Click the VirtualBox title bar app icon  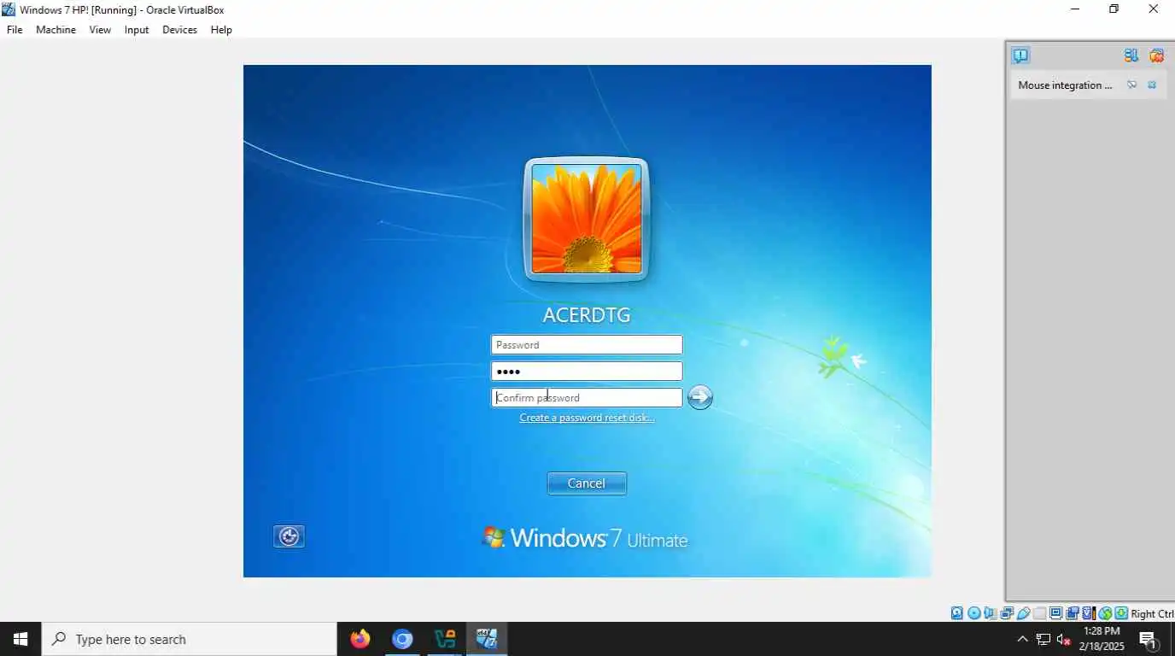[x=9, y=9]
